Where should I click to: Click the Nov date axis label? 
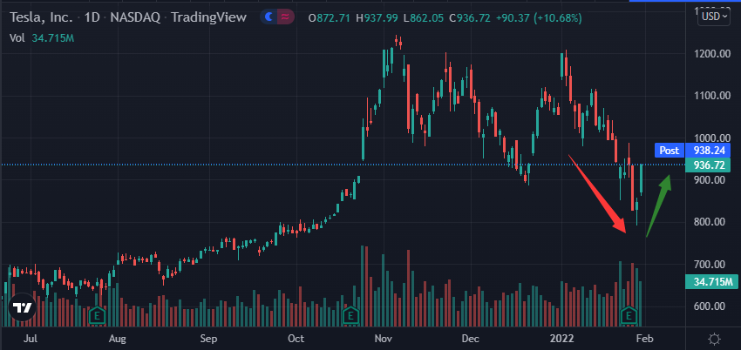tap(383, 338)
